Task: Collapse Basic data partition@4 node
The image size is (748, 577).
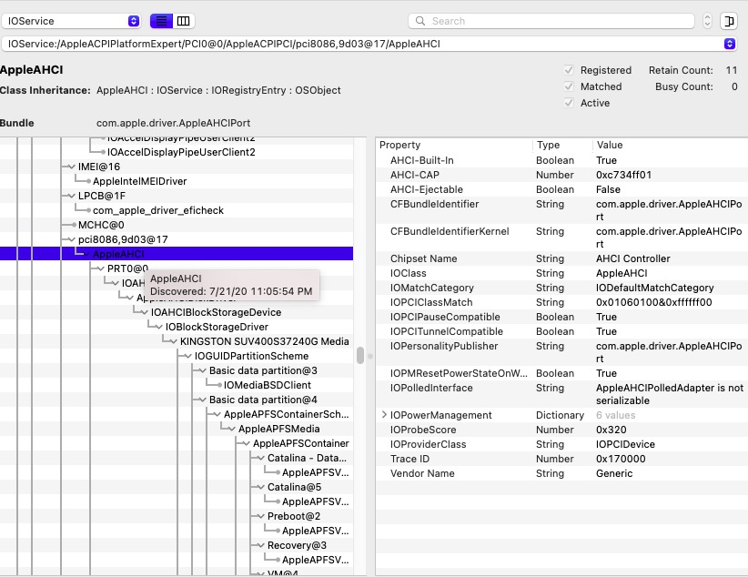Action: pos(202,400)
